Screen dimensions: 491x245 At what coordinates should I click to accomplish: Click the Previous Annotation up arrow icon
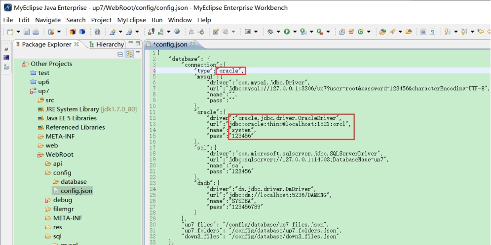coord(464,32)
